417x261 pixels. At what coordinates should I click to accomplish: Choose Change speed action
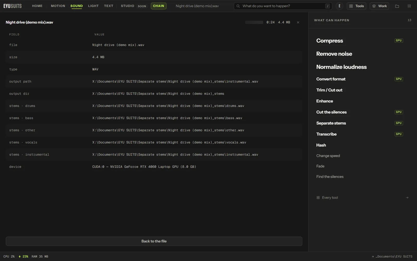328,156
